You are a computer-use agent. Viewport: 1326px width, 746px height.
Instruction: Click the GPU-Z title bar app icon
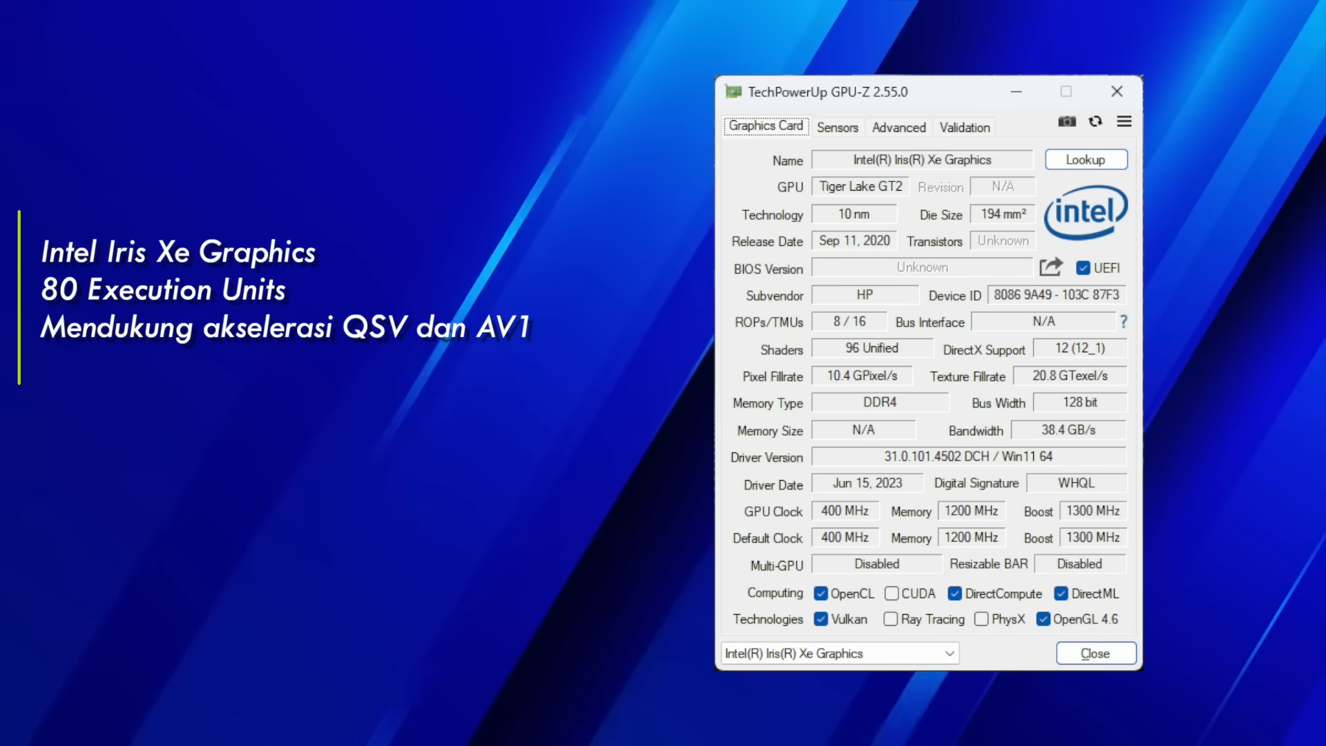[733, 92]
